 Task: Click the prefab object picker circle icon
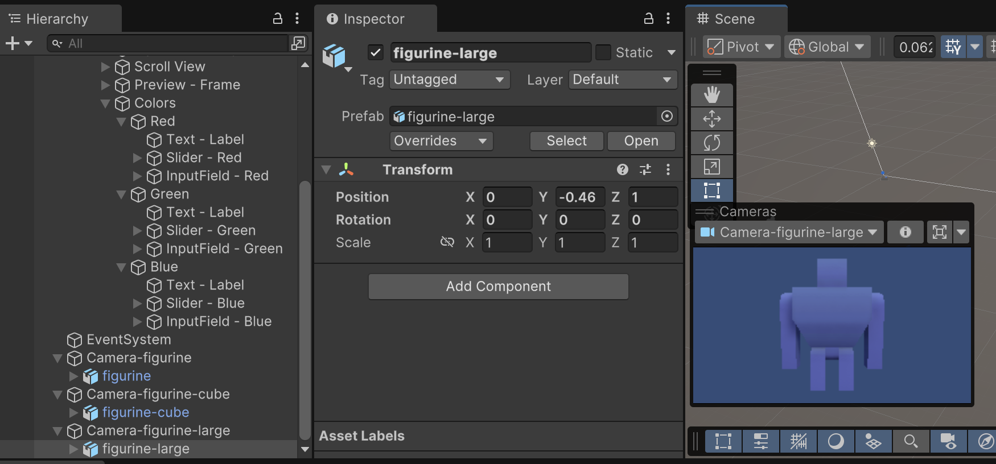coord(667,117)
